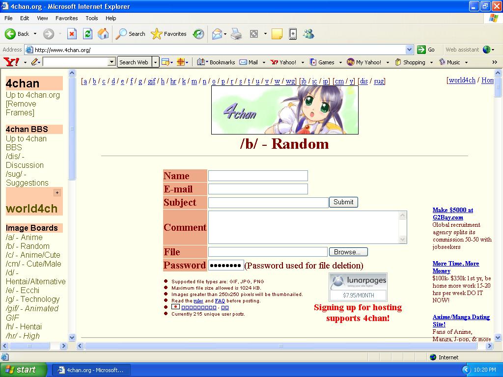The height and width of the screenshot is (377, 503).
Task: Open the Yahoo search box dropdown
Action: 112,62
